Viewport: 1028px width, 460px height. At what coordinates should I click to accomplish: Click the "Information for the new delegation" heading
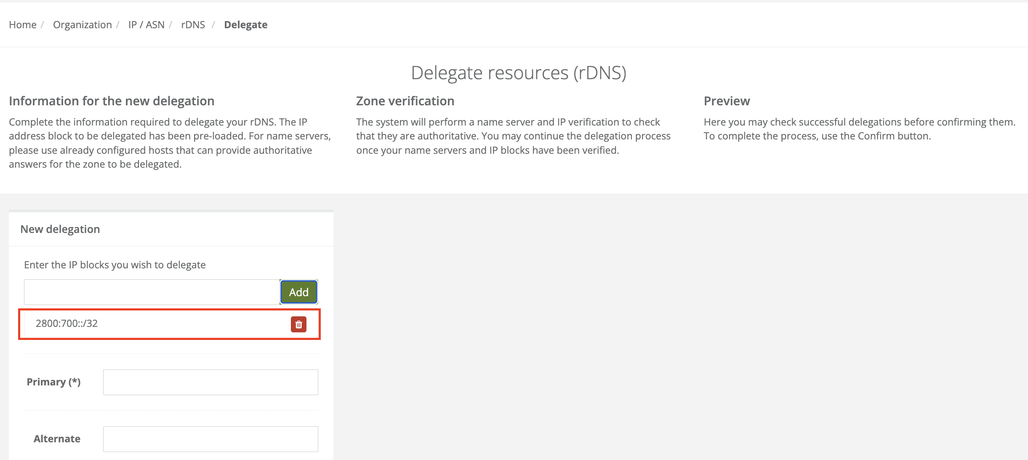coord(112,101)
